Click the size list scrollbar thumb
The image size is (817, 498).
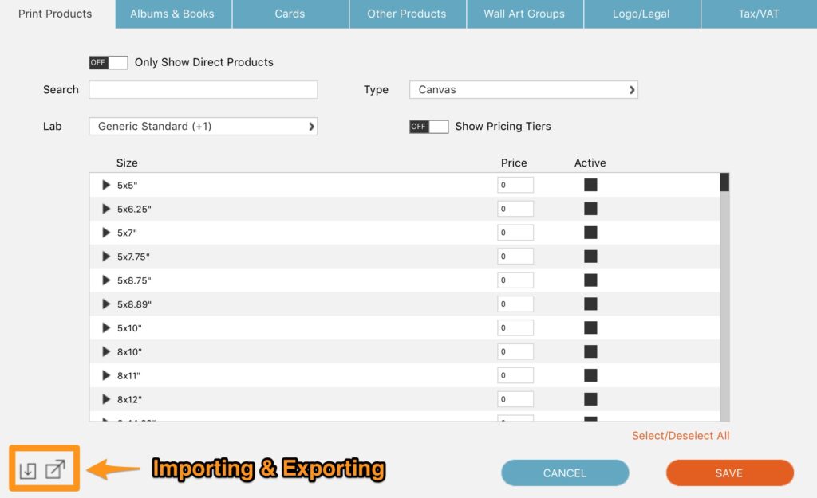point(724,182)
